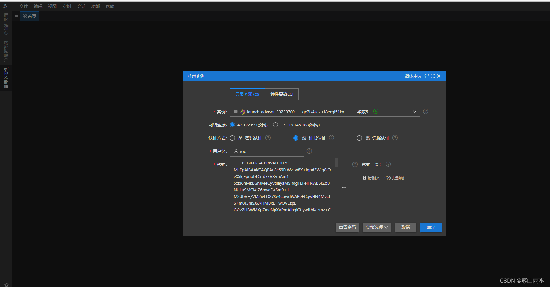Click the running-status green play icon

pyautogui.click(x=376, y=111)
